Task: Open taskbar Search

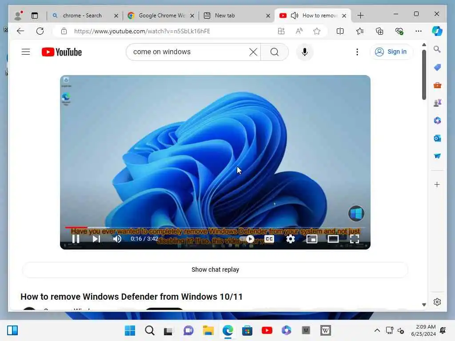Action: click(x=149, y=330)
